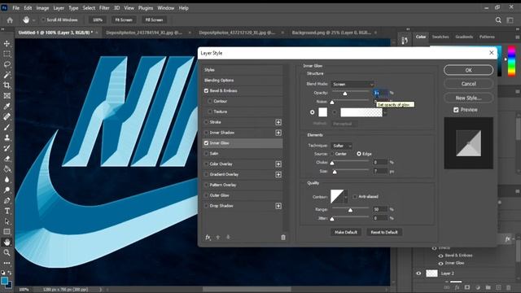Select the Horizontal Type tool
The image size is (521, 293).
(7, 211)
